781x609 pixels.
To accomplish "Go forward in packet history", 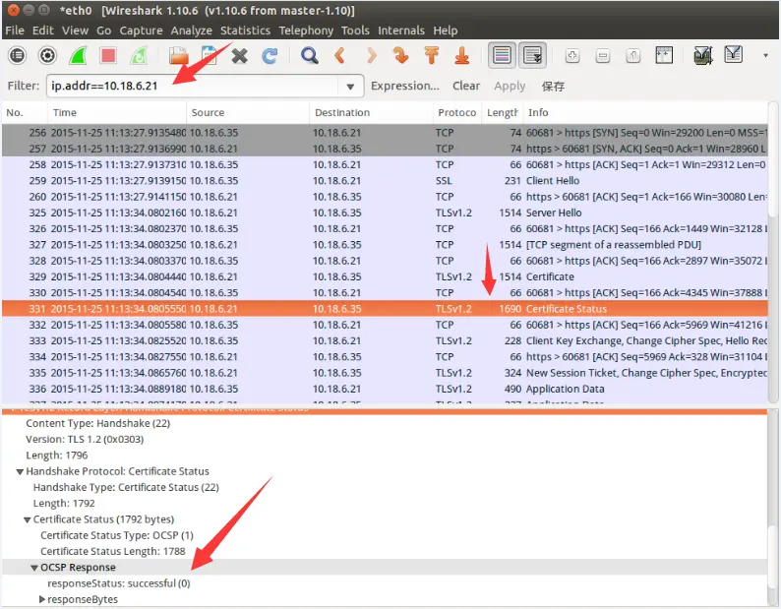I will (371, 55).
